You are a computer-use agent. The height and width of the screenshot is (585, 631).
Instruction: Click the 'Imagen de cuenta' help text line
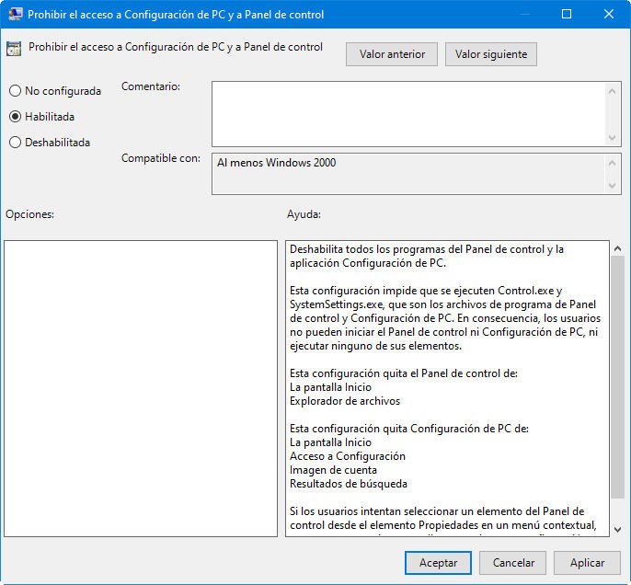[333, 470]
